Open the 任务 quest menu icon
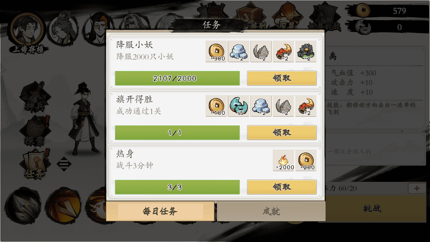The width and height of the screenshot is (430, 242). pos(35,164)
